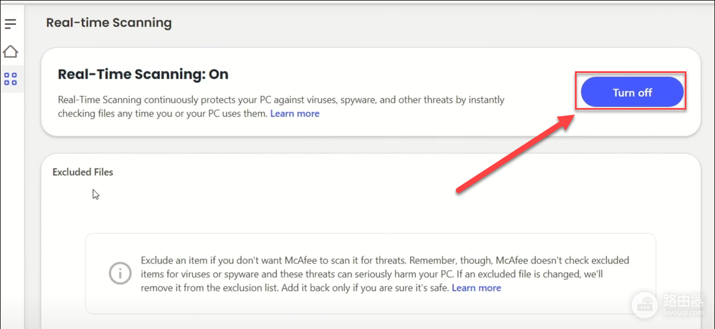Image resolution: width=715 pixels, height=329 pixels.
Task: Click the Real-Time Scanning description paragraph
Action: [281, 106]
